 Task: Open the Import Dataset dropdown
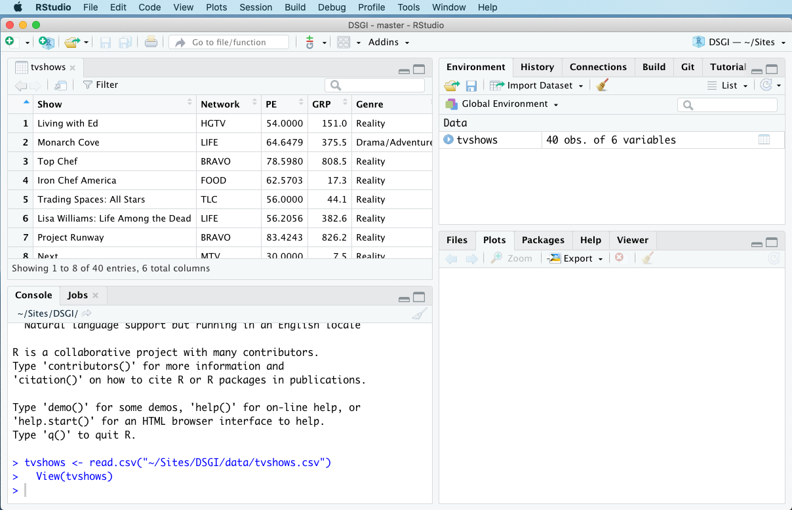tap(540, 85)
